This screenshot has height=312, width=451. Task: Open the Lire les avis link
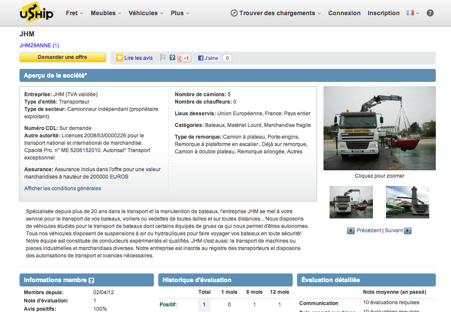138,58
